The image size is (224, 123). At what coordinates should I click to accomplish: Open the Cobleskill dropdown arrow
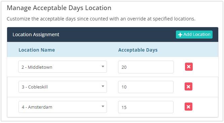coord(103,86)
